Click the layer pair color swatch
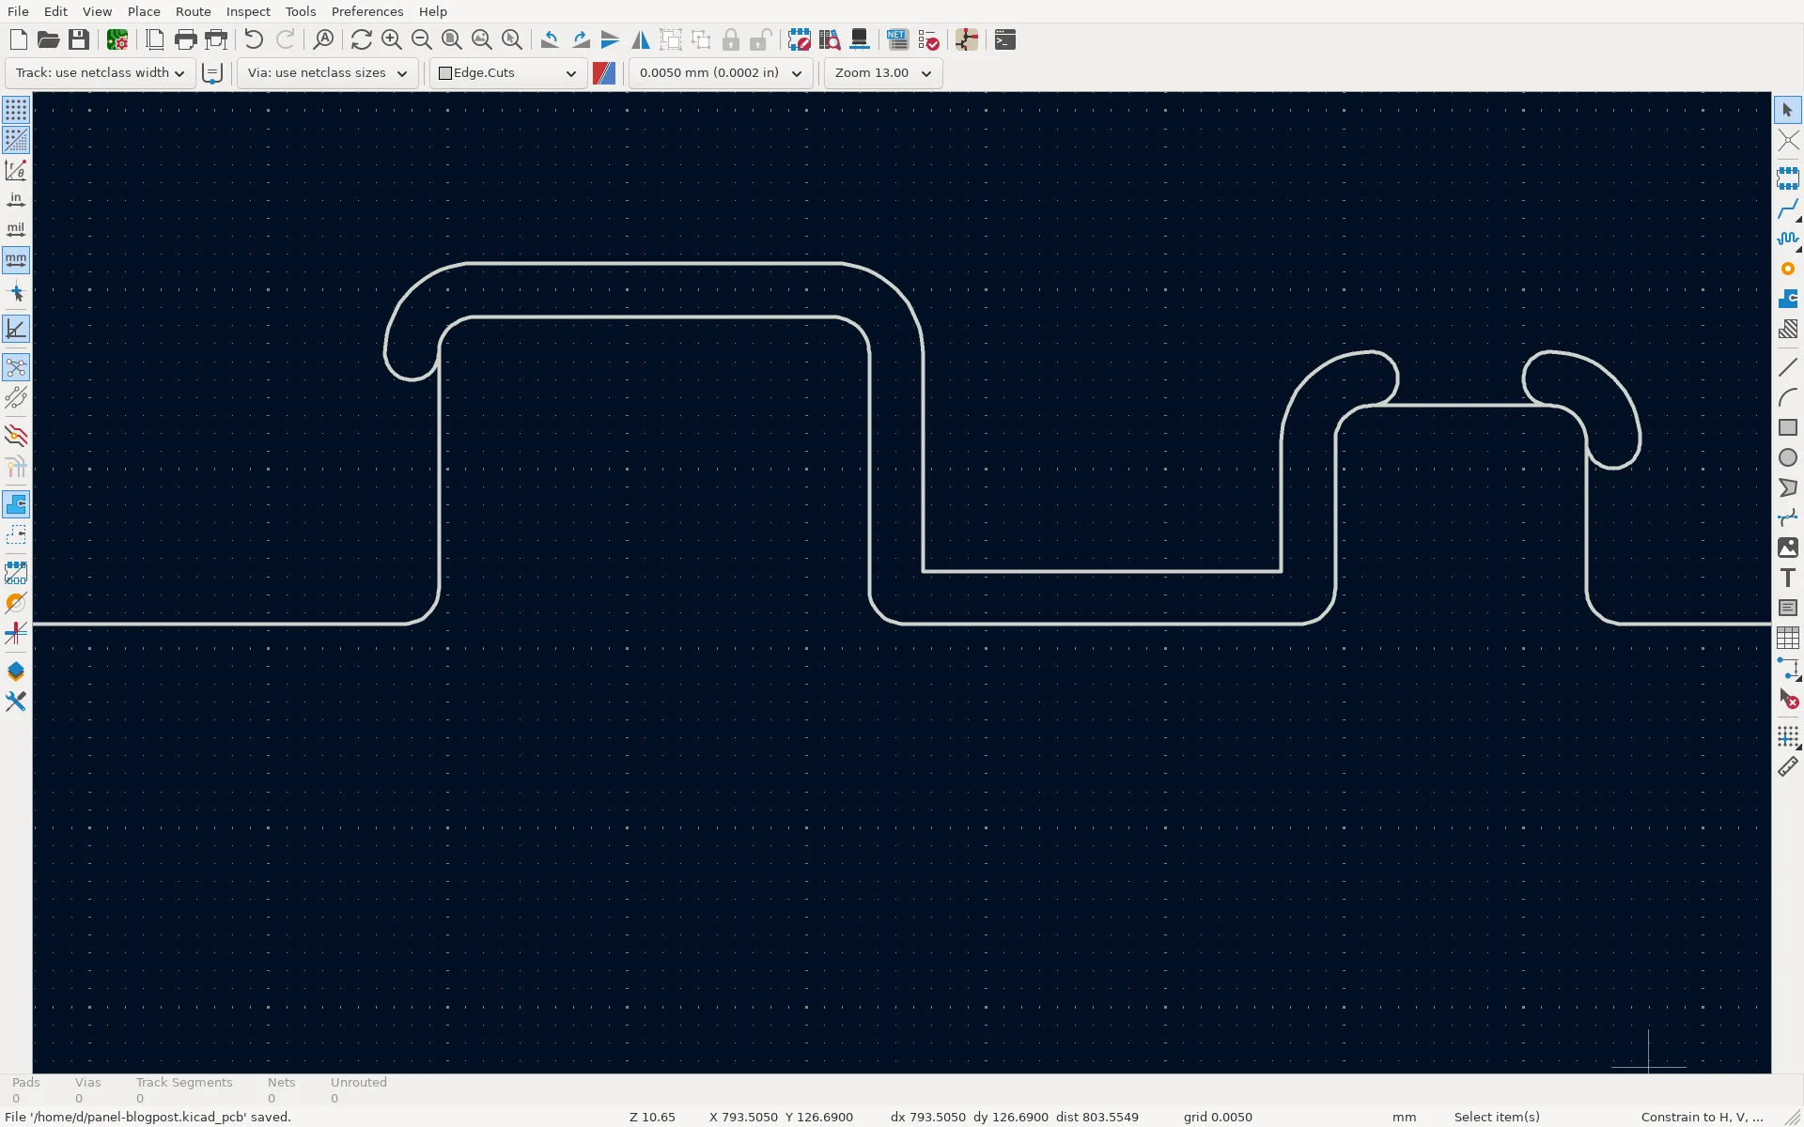 coord(604,73)
